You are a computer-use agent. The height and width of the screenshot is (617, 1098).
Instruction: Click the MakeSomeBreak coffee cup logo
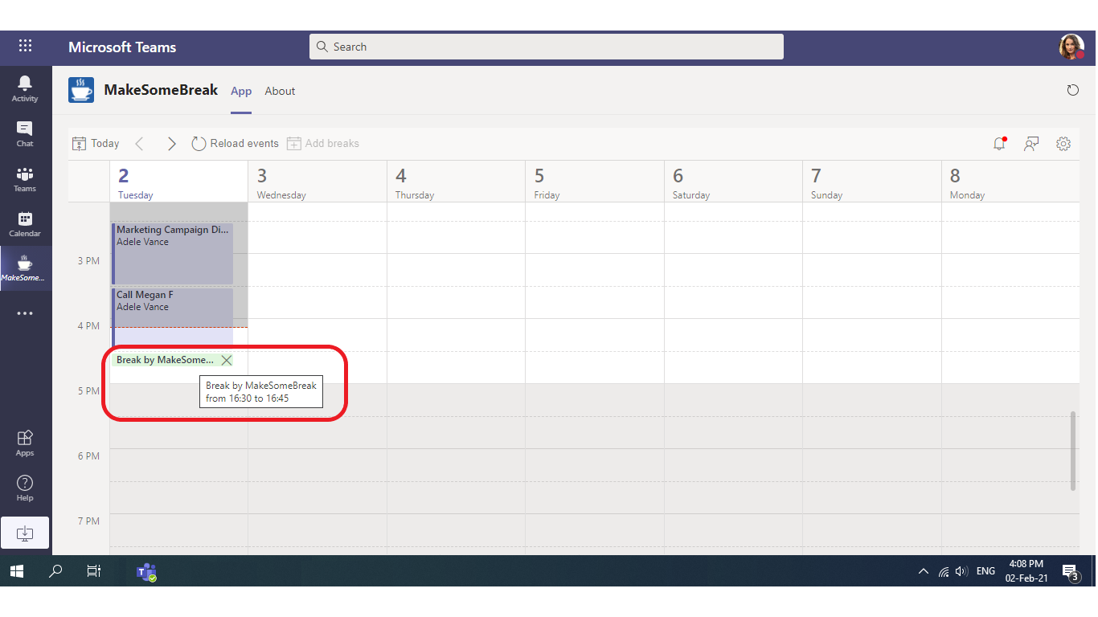coord(81,90)
